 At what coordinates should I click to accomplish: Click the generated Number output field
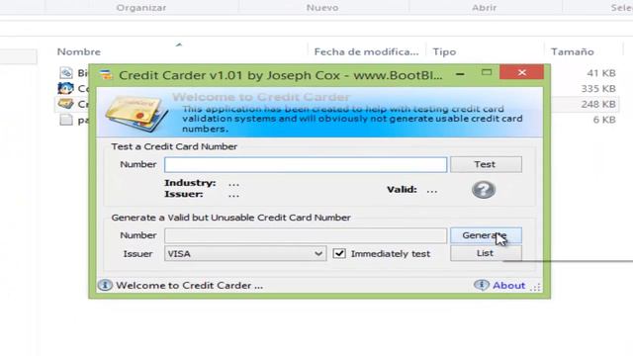306,235
